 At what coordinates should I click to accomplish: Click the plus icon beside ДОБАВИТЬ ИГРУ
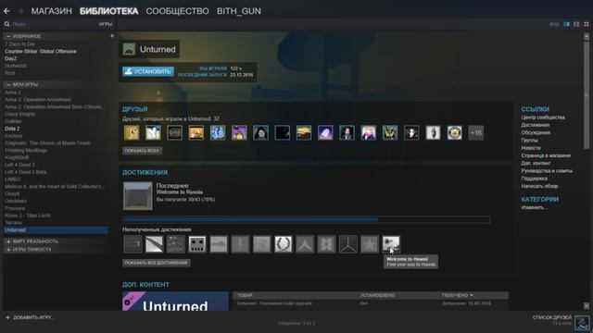7,317
